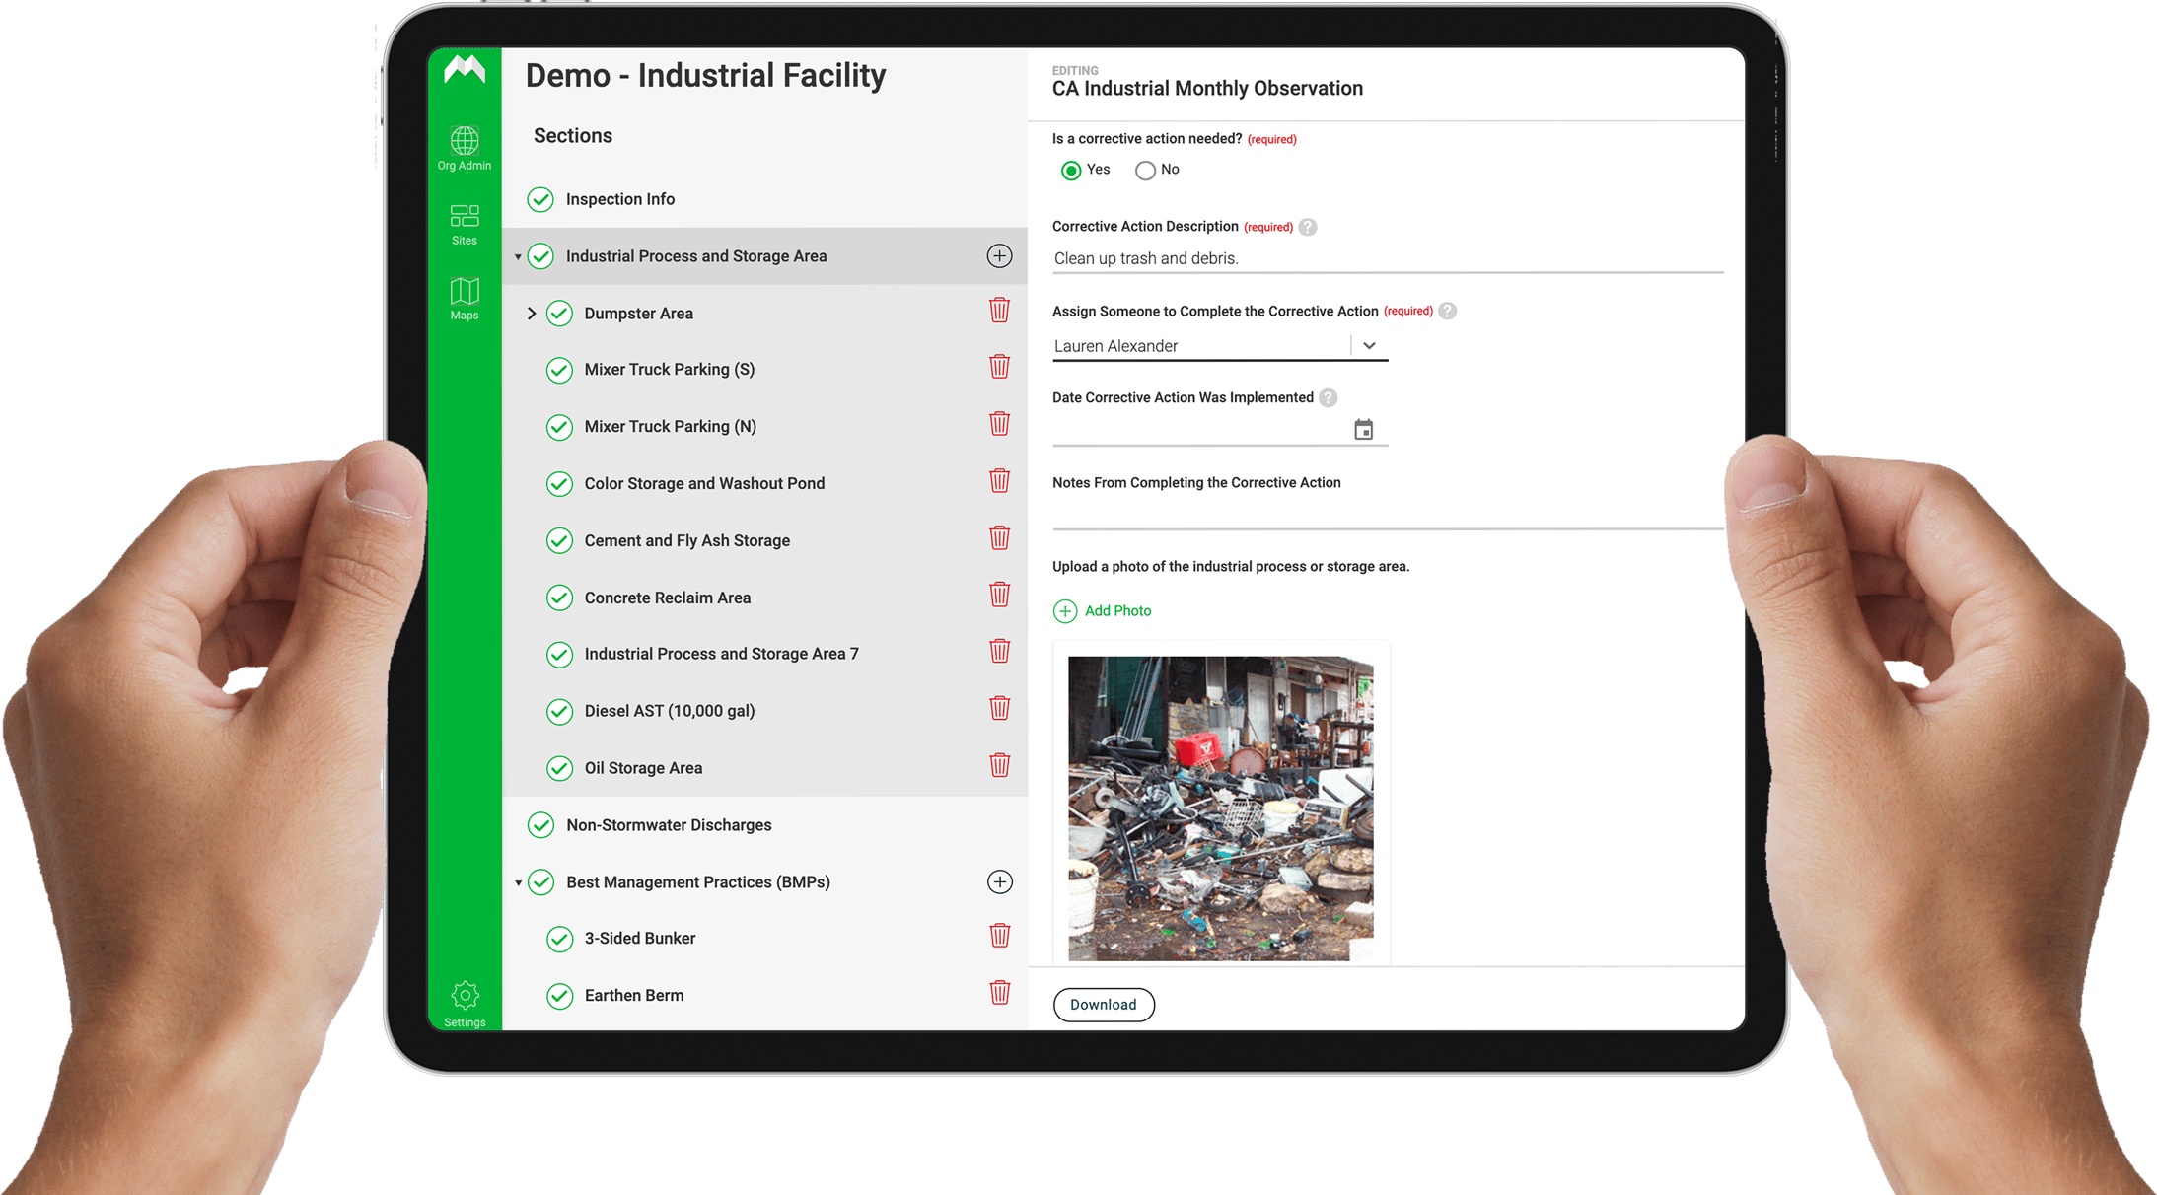Image resolution: width=2157 pixels, height=1195 pixels.
Task: Open the corrective action assignee dropdown
Action: (1370, 345)
